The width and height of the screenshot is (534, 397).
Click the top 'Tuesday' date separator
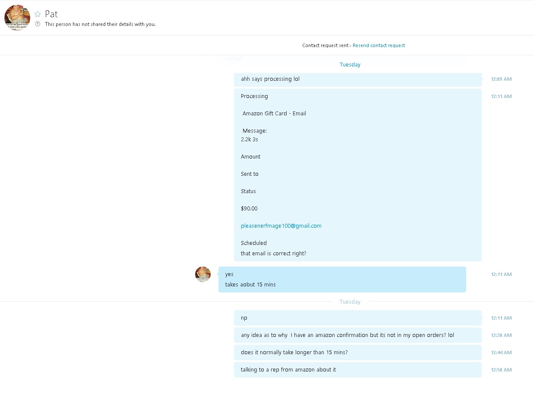[x=350, y=65]
